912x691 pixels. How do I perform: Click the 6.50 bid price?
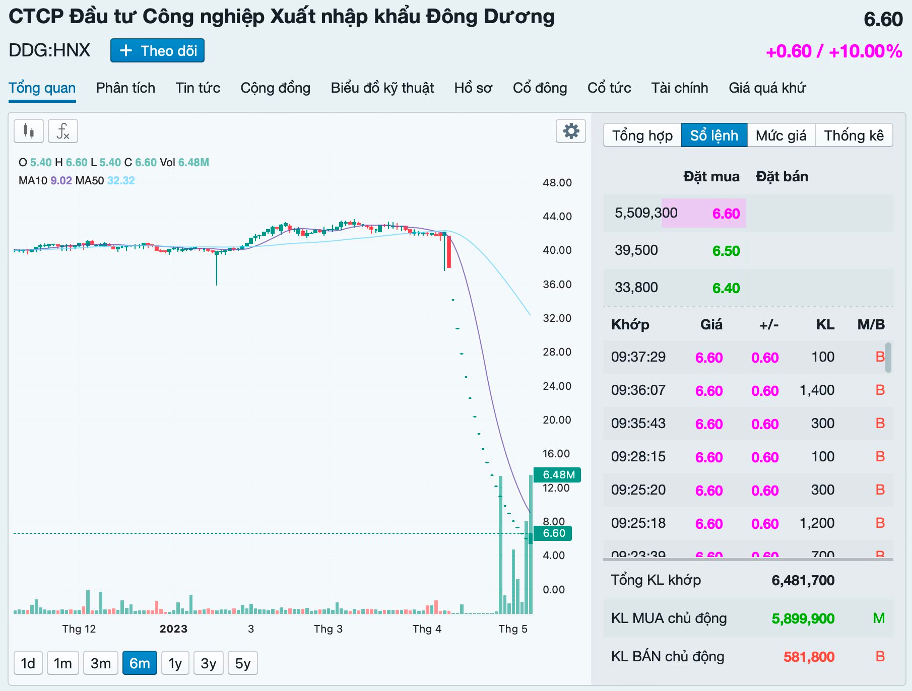pos(726,251)
